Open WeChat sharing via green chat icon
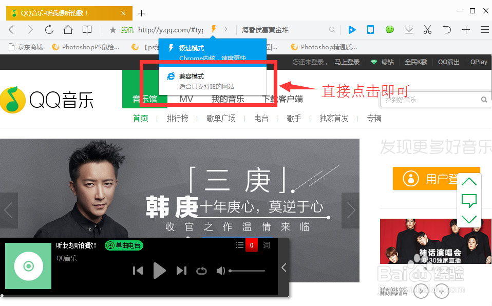This screenshot has height=306, width=492. pos(390,30)
